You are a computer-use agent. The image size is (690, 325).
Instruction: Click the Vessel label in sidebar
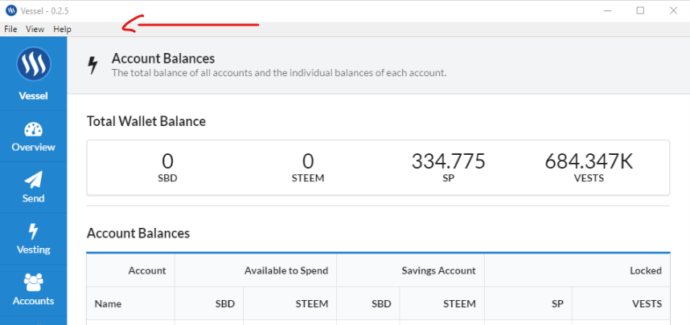click(x=34, y=95)
